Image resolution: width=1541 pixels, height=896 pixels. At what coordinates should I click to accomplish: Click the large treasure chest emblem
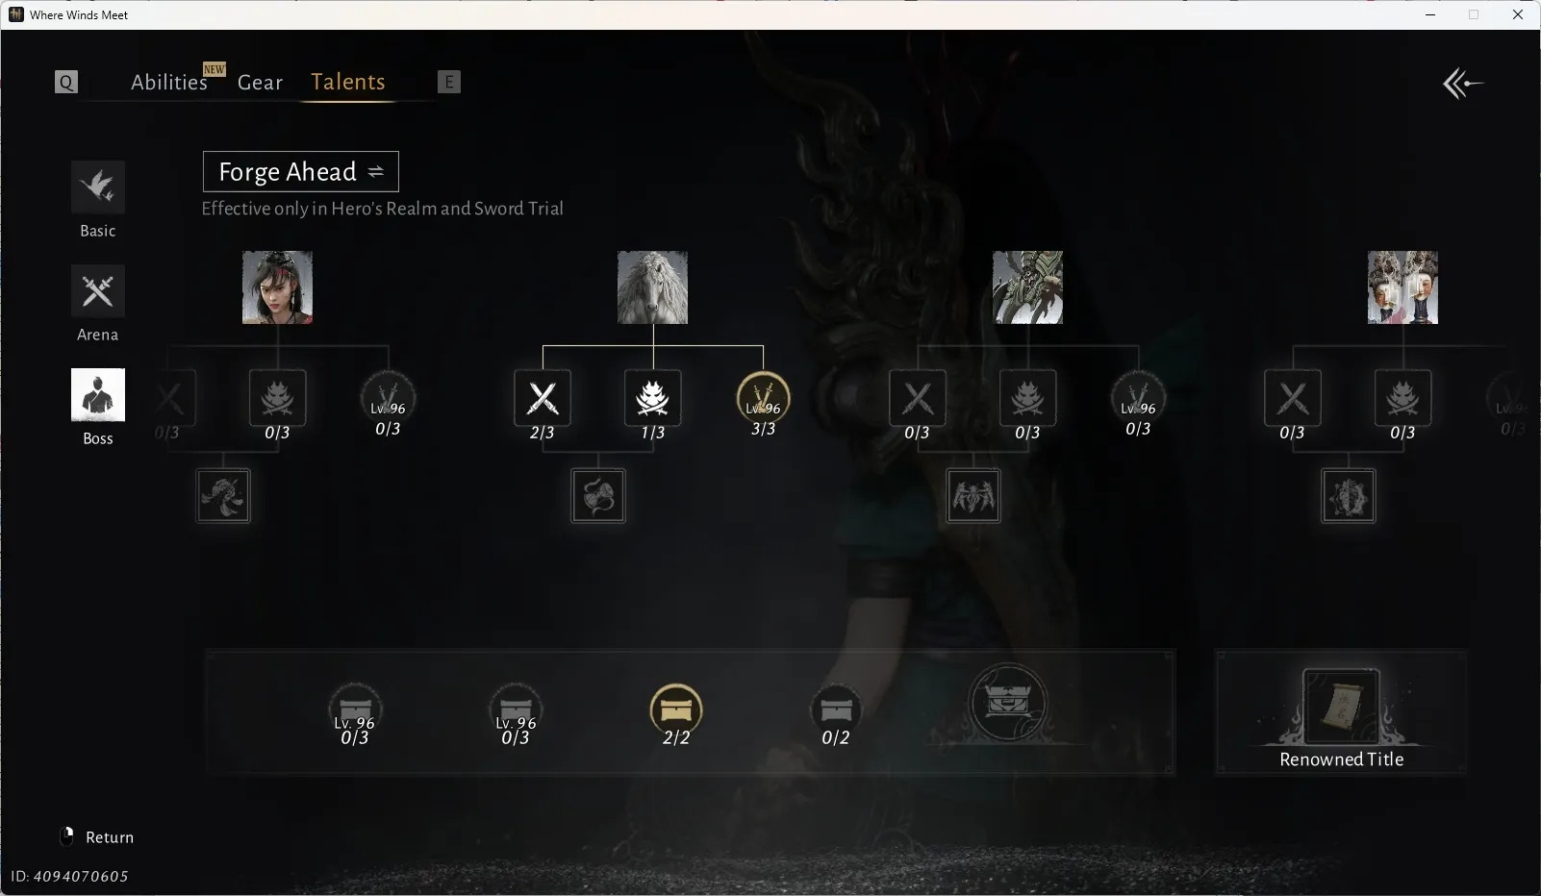1008,702
